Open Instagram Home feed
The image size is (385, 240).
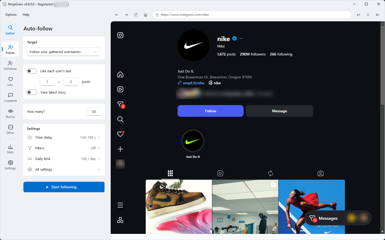120,74
